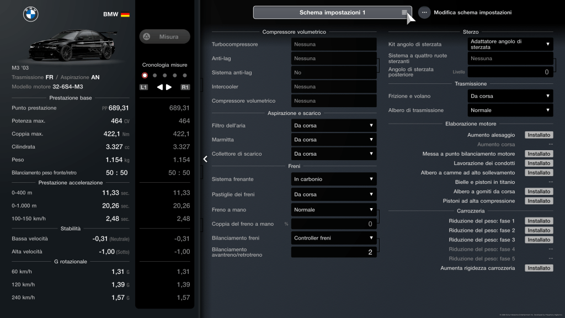Image resolution: width=565 pixels, height=318 pixels.
Task: Select the Bilanciamento avantreno/retrotreno value field
Action: tap(334, 252)
